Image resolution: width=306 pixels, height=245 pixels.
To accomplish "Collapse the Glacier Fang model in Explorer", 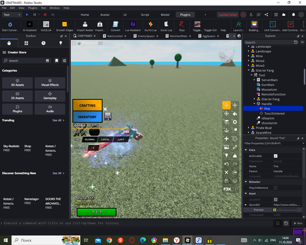I will click(248, 70).
